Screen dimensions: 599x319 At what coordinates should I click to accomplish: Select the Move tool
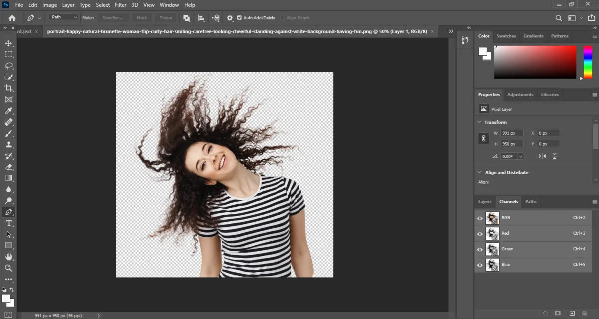tap(8, 43)
